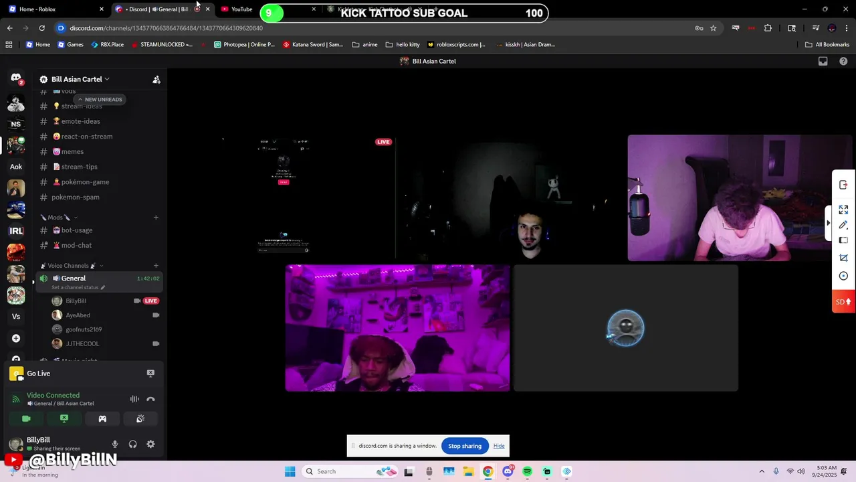
Task: Select purple-lit room video tile
Action: click(397, 328)
